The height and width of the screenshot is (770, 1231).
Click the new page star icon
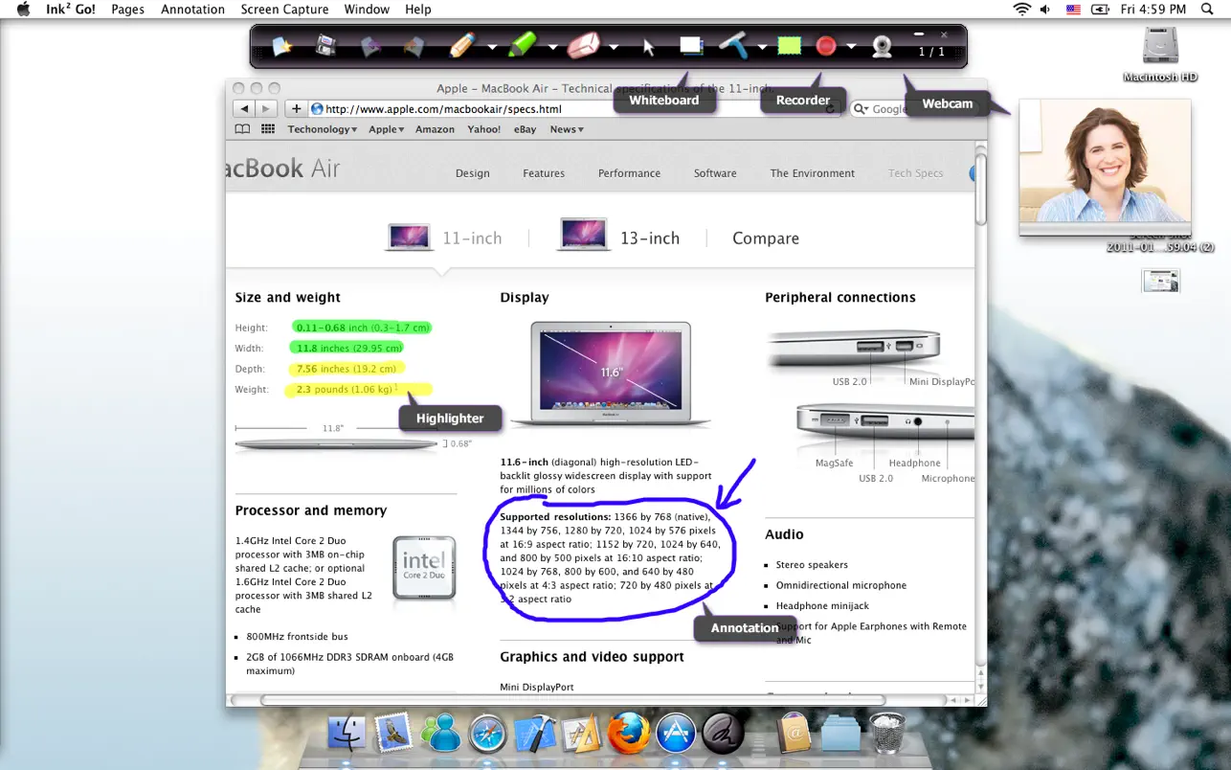tap(281, 45)
